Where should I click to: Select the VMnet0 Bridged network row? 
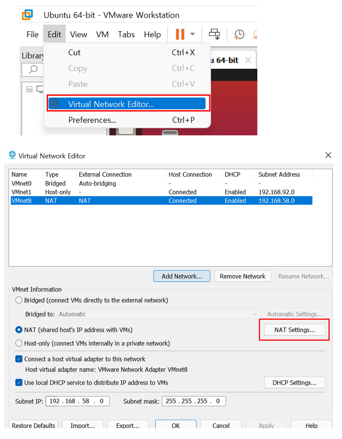[162, 183]
